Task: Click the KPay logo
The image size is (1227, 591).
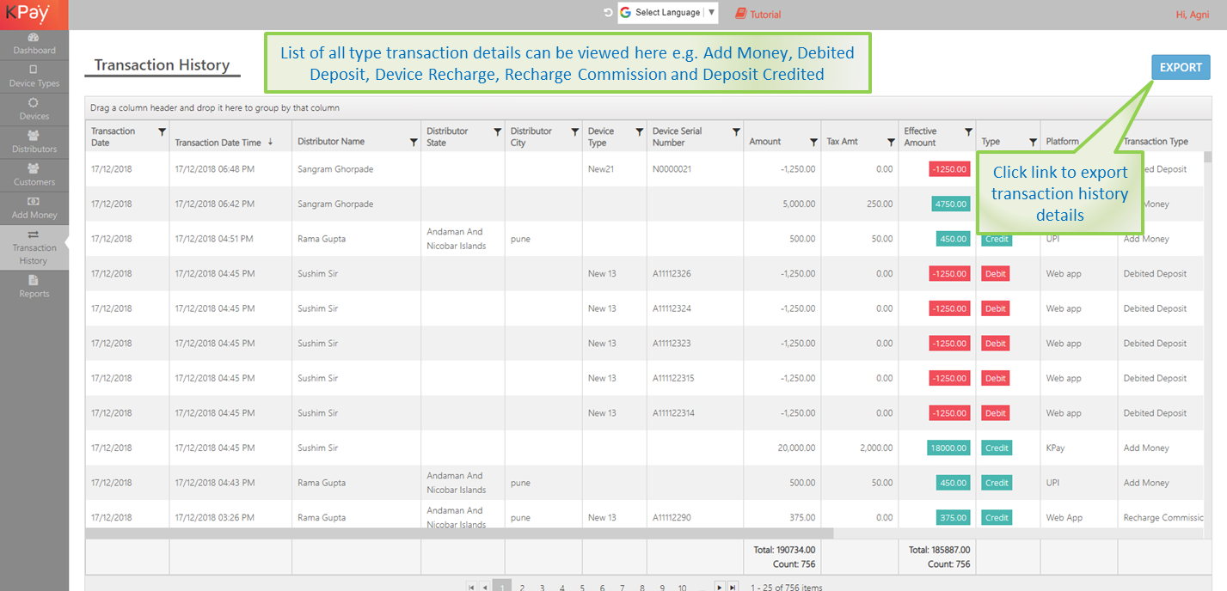Action: (x=28, y=14)
